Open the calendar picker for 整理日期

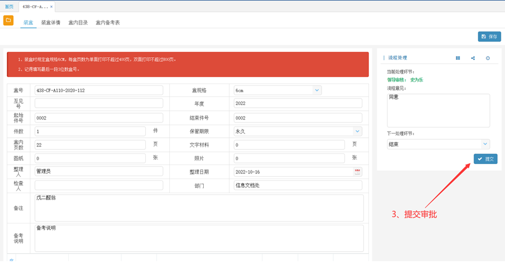click(357, 172)
